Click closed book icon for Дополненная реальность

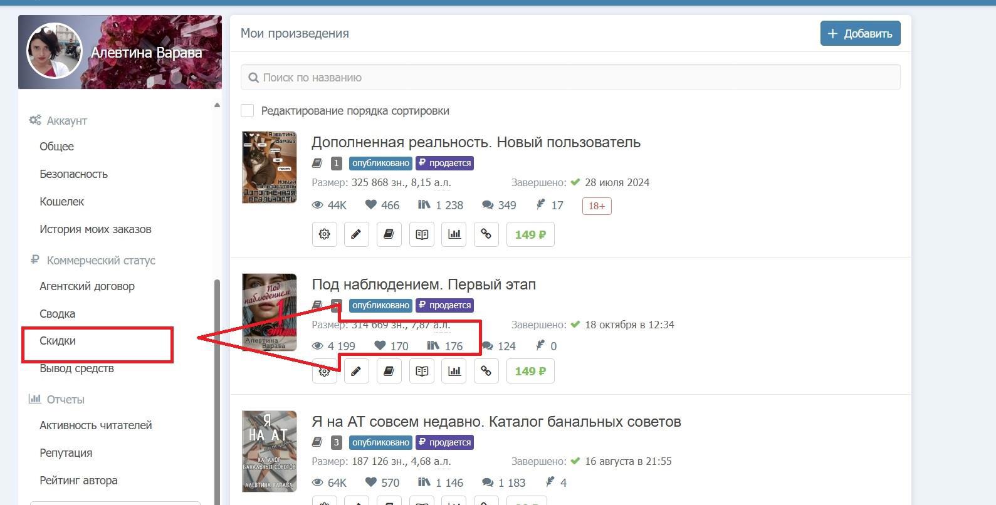point(389,234)
